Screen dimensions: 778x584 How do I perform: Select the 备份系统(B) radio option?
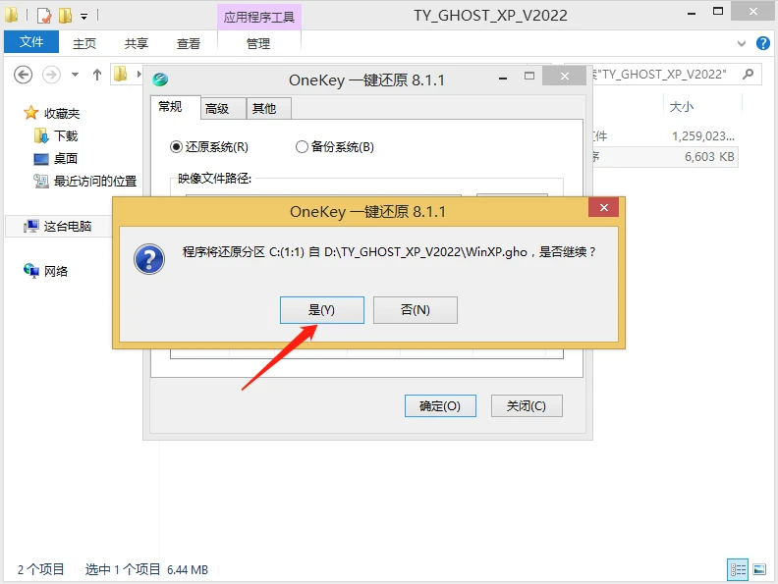point(334,147)
